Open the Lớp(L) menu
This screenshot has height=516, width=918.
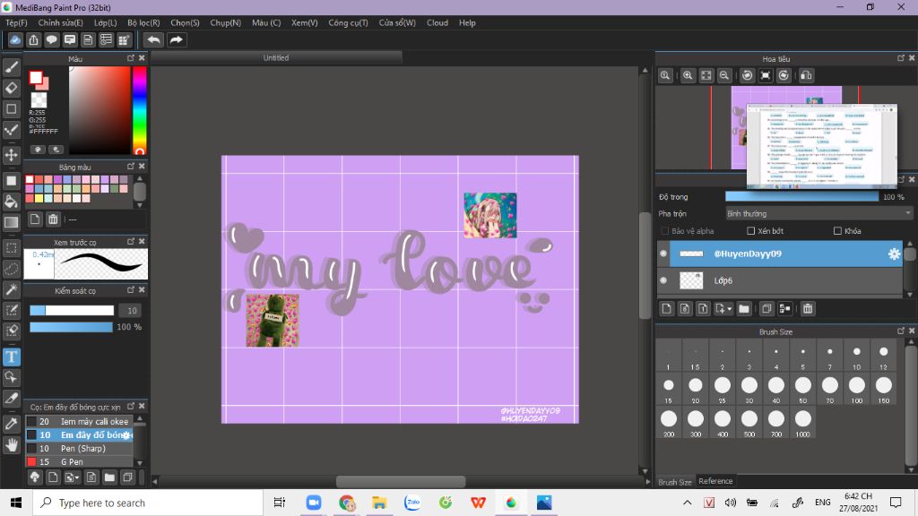pos(106,22)
